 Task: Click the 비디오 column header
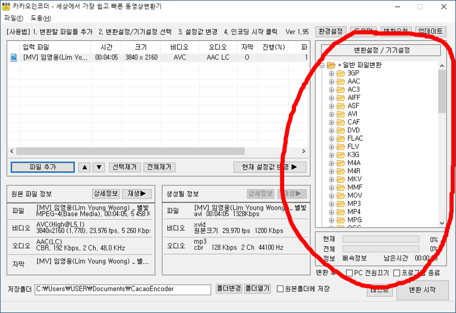coord(180,47)
